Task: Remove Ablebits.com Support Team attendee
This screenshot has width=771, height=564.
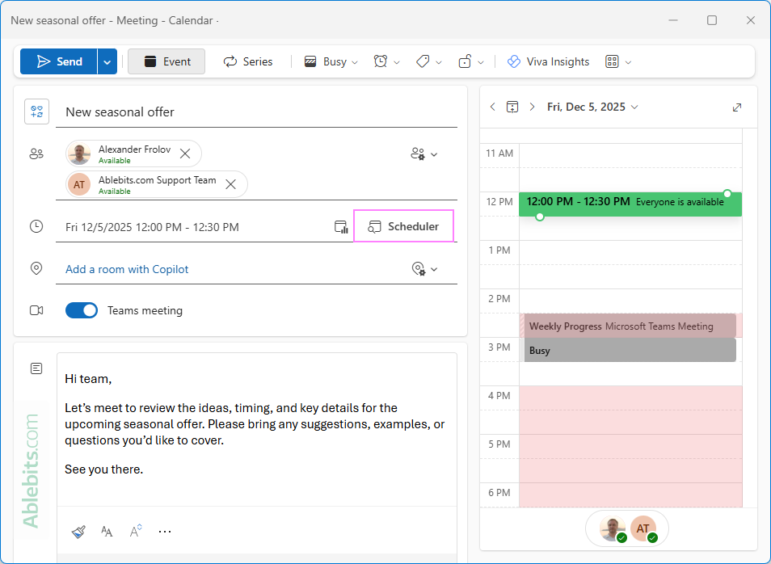Action: (230, 184)
